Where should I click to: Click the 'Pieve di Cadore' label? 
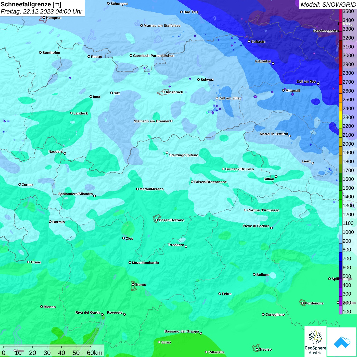[x=256, y=226]
